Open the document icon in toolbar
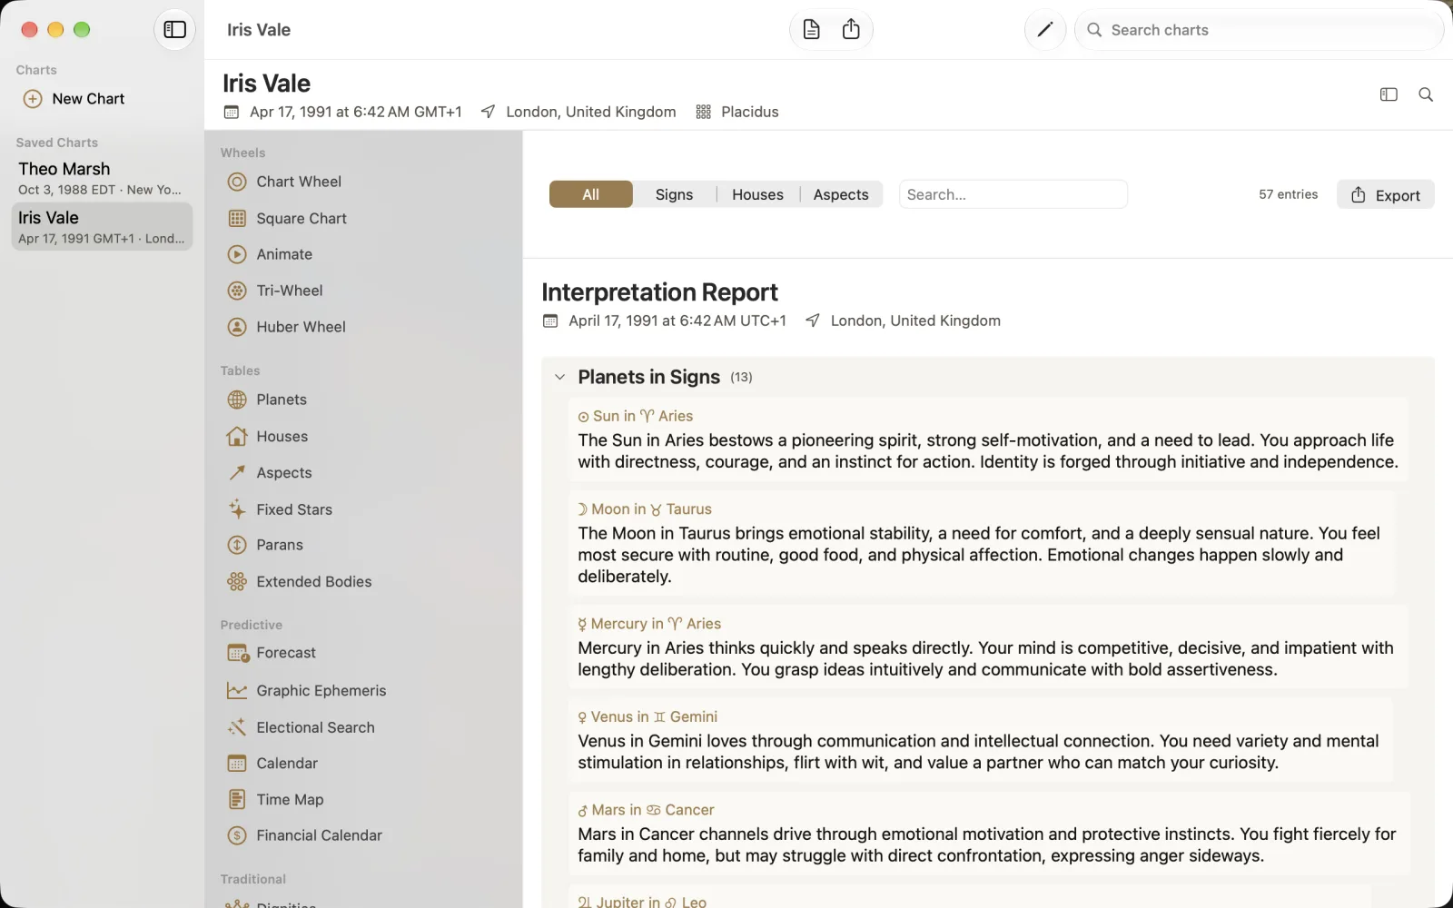This screenshot has height=908, width=1453. pyautogui.click(x=812, y=30)
